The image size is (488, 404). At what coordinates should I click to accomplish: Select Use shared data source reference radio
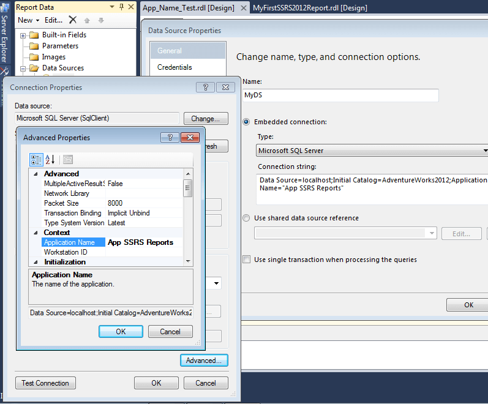(246, 218)
